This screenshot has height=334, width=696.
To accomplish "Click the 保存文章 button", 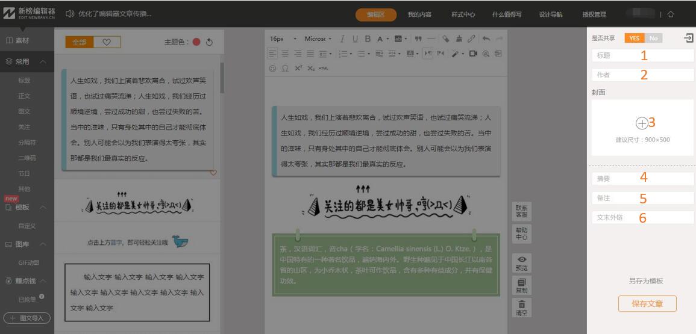I will click(x=647, y=304).
